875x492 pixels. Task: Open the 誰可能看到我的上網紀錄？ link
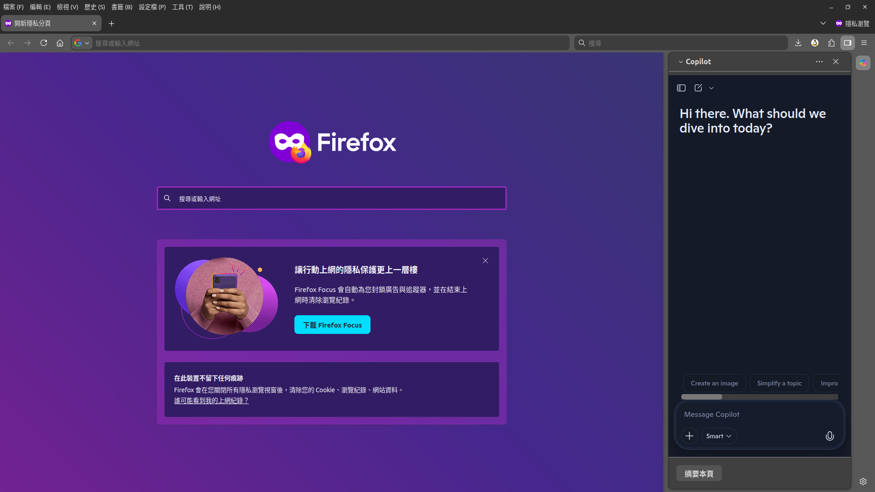[211, 400]
